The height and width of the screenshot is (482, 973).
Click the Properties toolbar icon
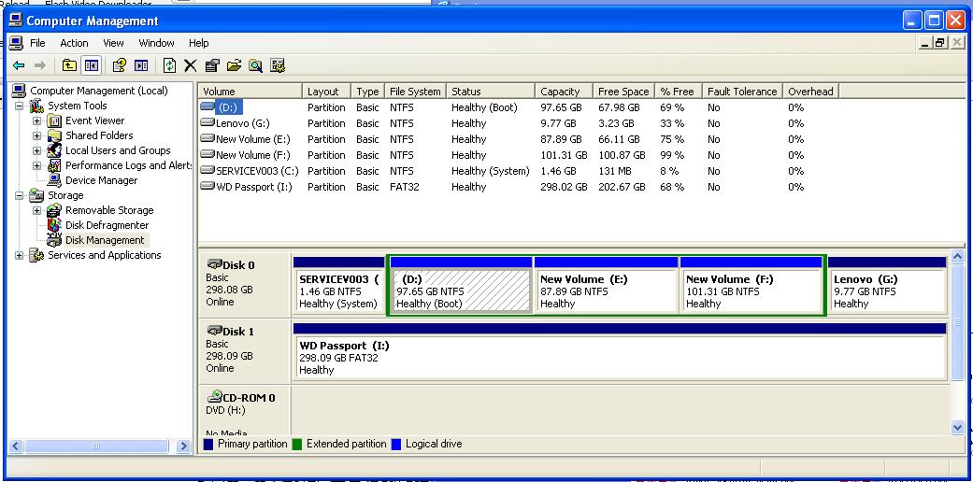click(x=212, y=65)
